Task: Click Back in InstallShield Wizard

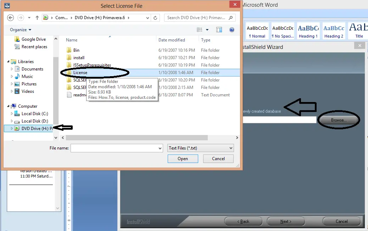Action: (x=243, y=221)
